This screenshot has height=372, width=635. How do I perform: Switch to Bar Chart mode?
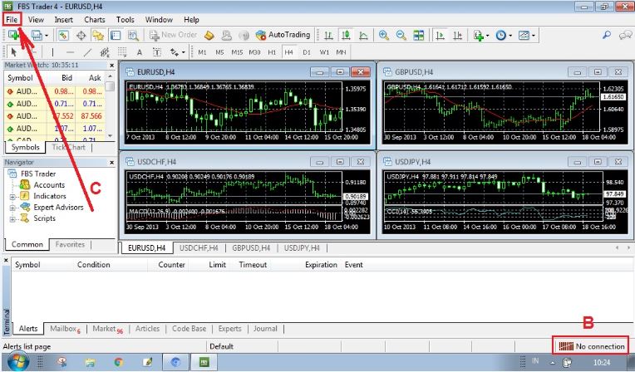(328, 35)
